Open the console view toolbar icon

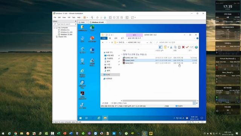127,18
